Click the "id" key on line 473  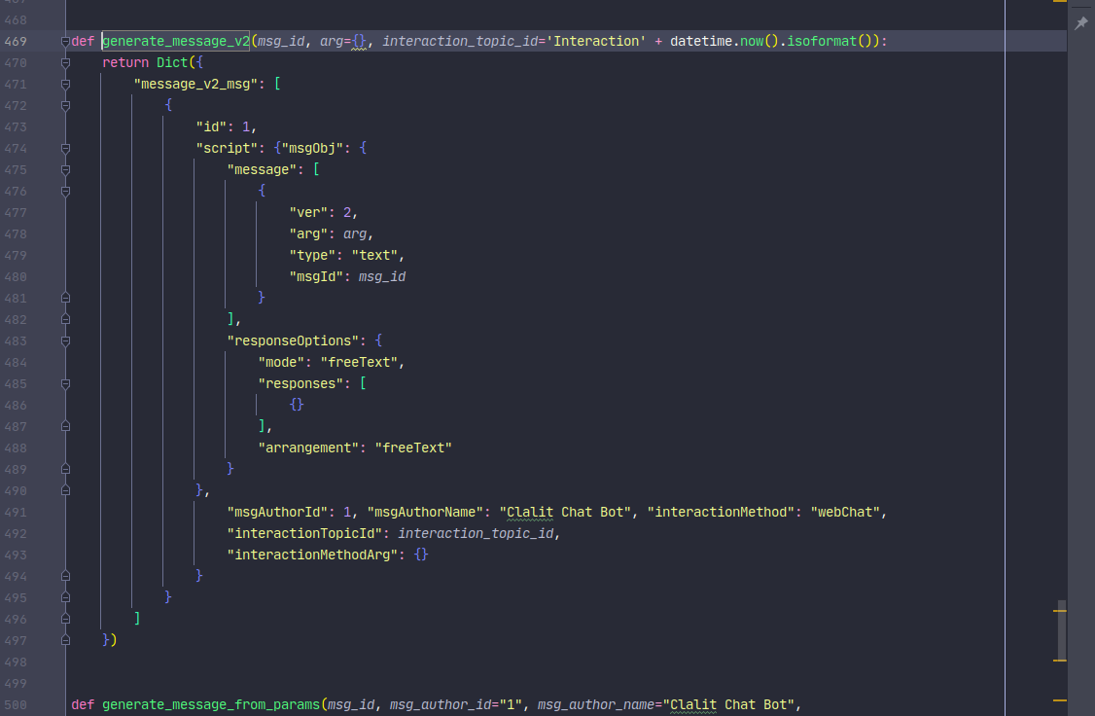(x=211, y=127)
